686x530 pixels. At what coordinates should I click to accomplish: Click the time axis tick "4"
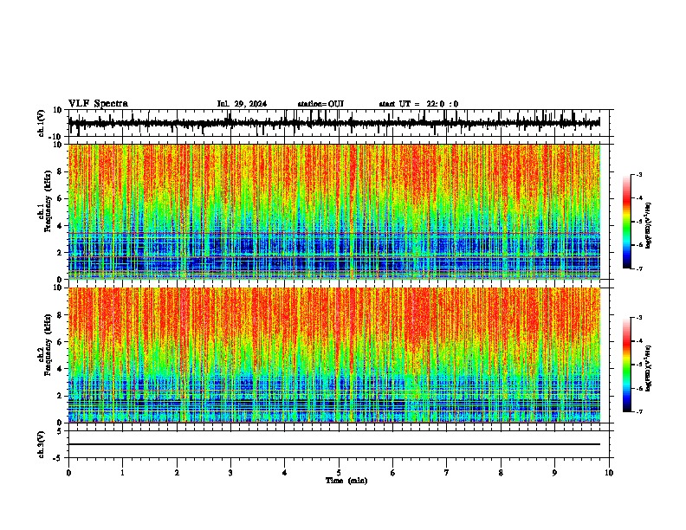click(285, 473)
